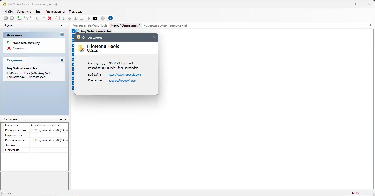Click the Run play-triangle toolbar icon
This screenshot has width=375, height=196.
point(89,18)
